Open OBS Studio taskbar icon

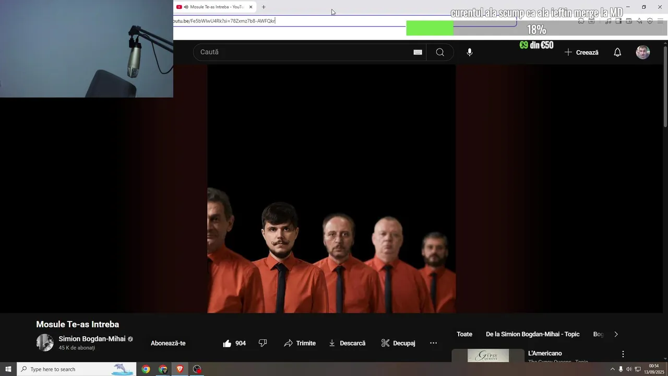click(x=197, y=369)
